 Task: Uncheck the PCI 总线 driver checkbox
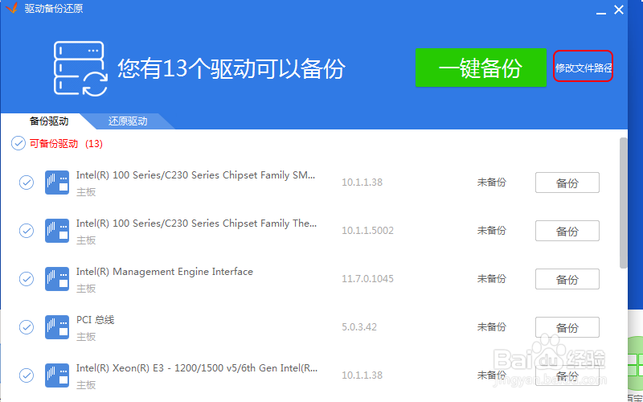click(x=27, y=327)
